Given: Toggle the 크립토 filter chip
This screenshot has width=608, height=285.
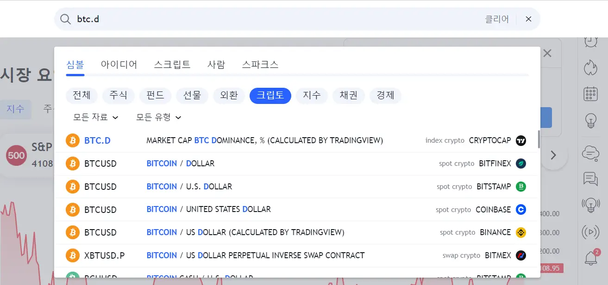Looking at the screenshot, I should tap(270, 96).
